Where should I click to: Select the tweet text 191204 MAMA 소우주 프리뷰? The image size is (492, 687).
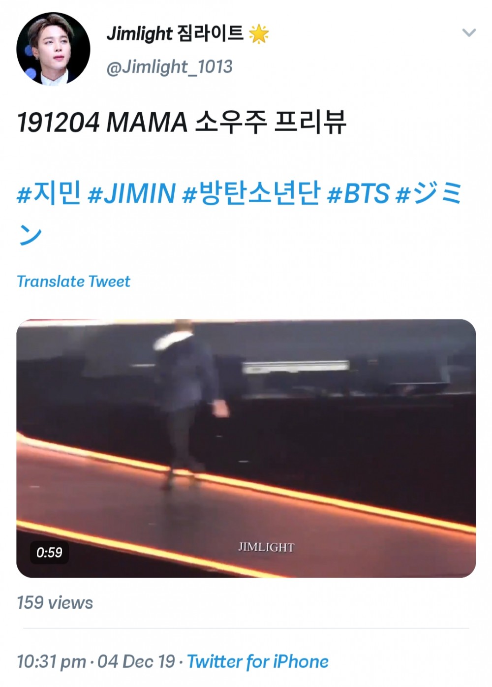click(x=182, y=122)
